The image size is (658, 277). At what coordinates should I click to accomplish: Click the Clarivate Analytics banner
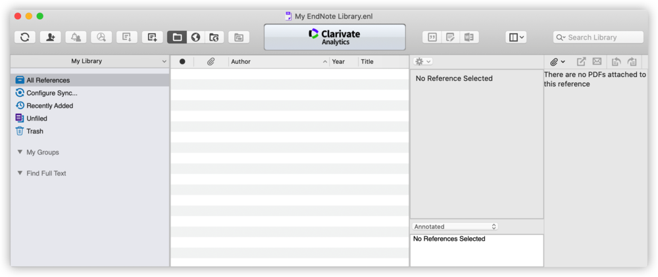[335, 37]
